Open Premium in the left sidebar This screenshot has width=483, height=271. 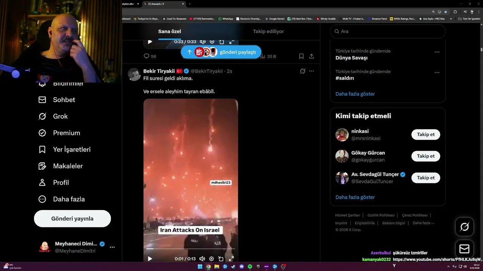pos(59,133)
